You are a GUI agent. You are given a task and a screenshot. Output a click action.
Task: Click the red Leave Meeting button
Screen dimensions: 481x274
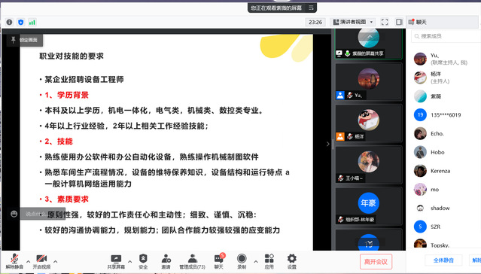(x=376, y=262)
